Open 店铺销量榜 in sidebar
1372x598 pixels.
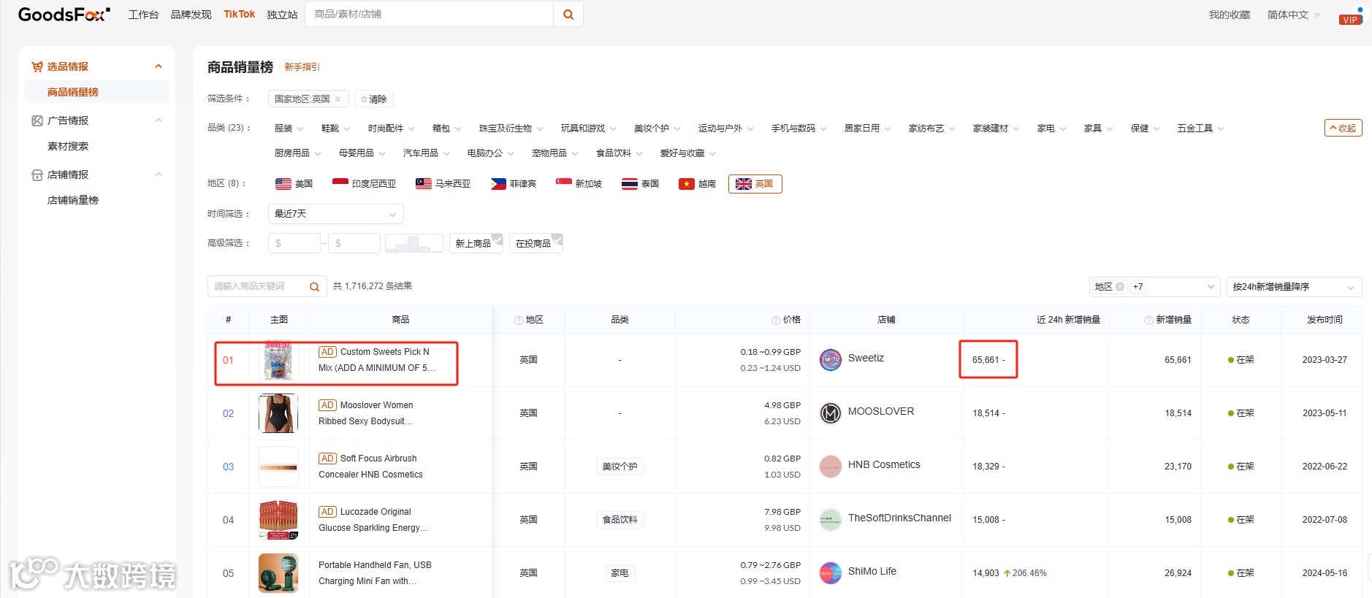73,200
